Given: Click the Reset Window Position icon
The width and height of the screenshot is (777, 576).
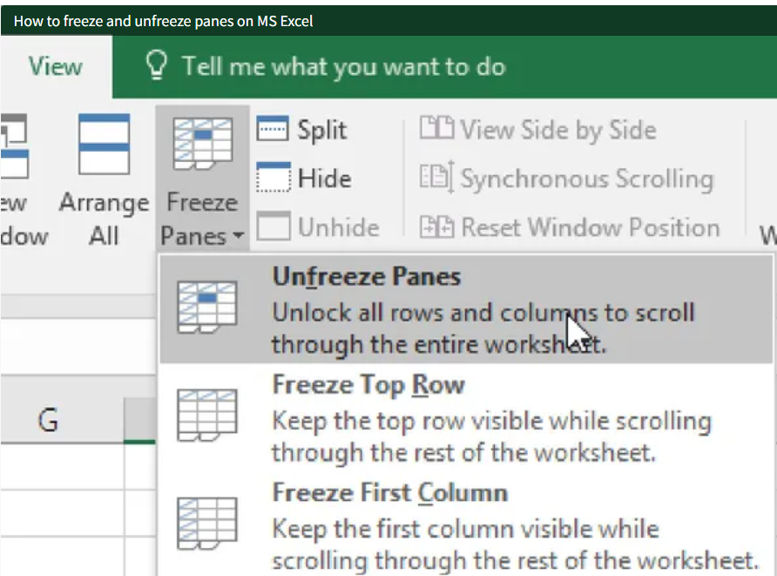Looking at the screenshot, I should pyautogui.click(x=436, y=227).
